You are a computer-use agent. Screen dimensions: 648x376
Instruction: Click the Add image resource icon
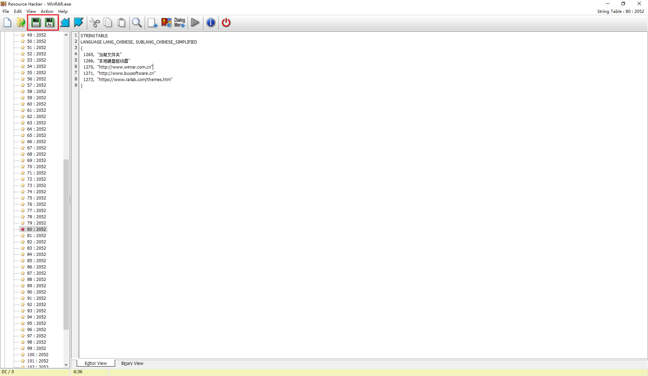coord(166,23)
